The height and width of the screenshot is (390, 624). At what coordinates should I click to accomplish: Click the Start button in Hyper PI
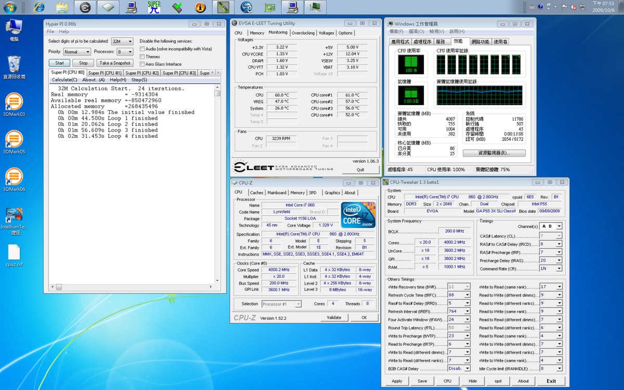pyautogui.click(x=60, y=63)
